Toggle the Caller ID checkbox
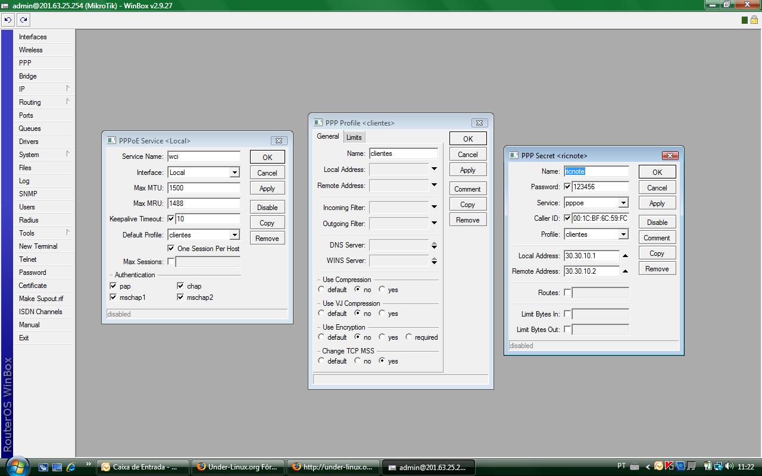Screen dimensions: 762x476 pos(567,218)
